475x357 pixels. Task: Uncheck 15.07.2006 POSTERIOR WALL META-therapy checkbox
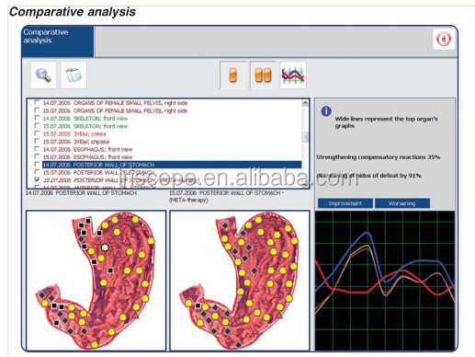tap(37, 179)
